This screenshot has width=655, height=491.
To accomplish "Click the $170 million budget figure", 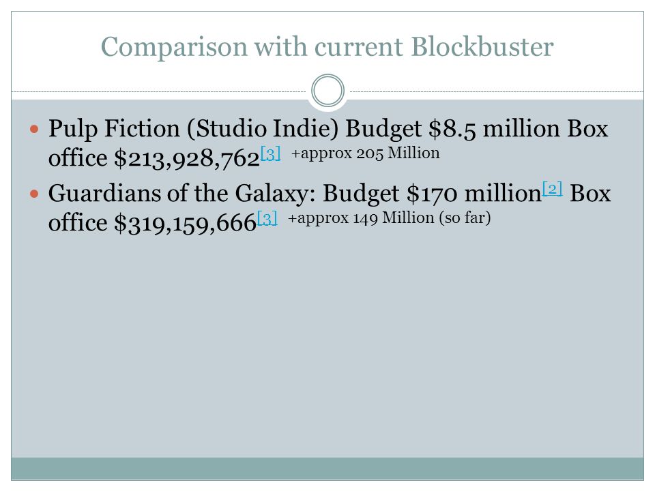I will [x=474, y=194].
